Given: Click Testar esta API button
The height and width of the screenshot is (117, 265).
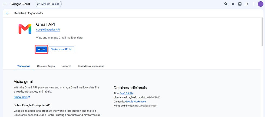Looking at the screenshot, I should coord(61,49).
